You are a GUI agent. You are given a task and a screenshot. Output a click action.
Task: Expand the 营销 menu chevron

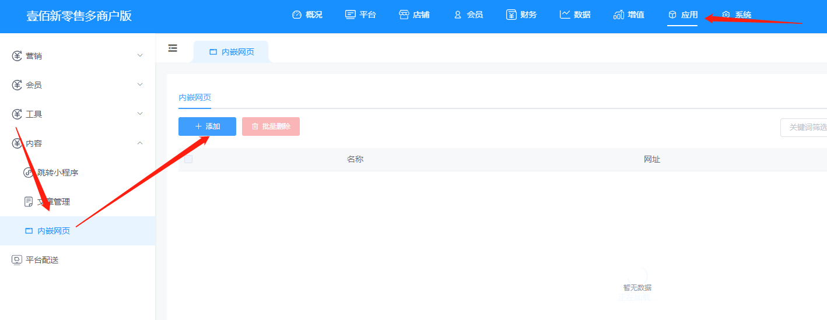[x=140, y=55]
